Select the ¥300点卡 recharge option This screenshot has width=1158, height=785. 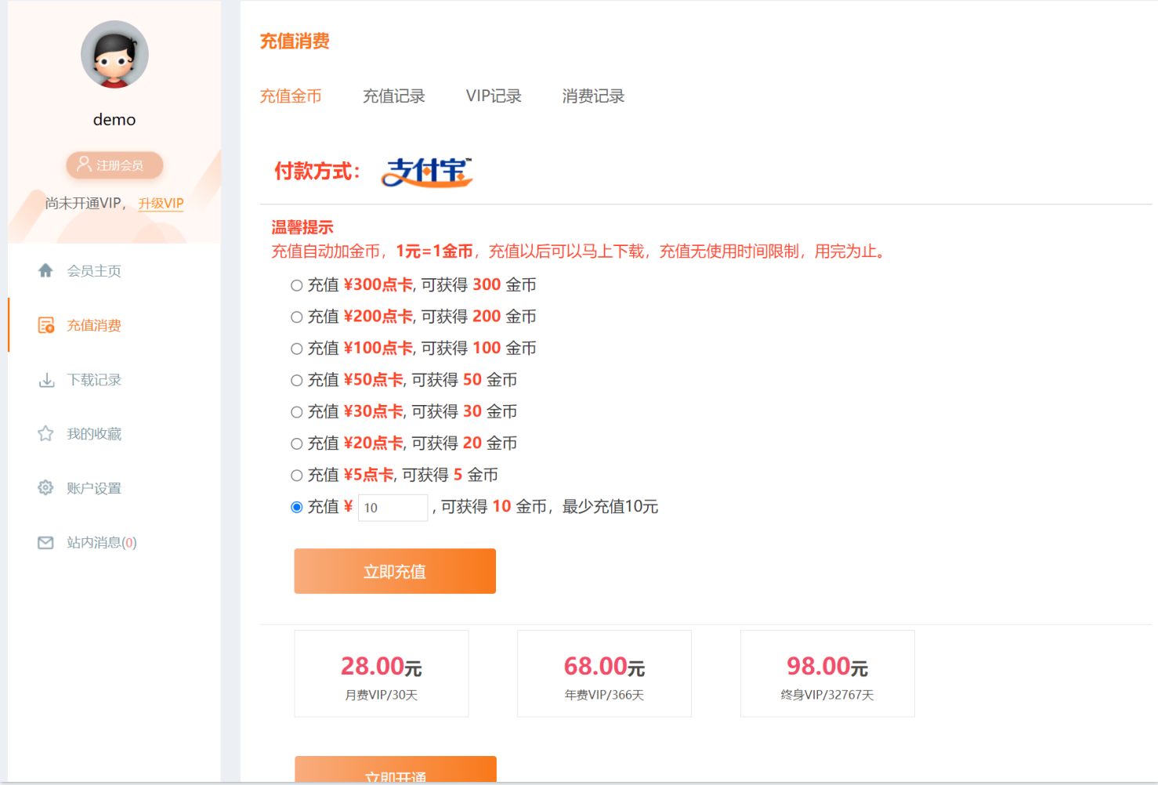click(296, 284)
